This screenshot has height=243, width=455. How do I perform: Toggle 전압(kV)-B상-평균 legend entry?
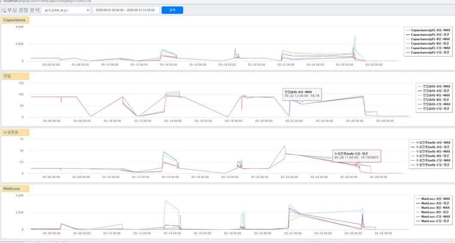coord(434,99)
